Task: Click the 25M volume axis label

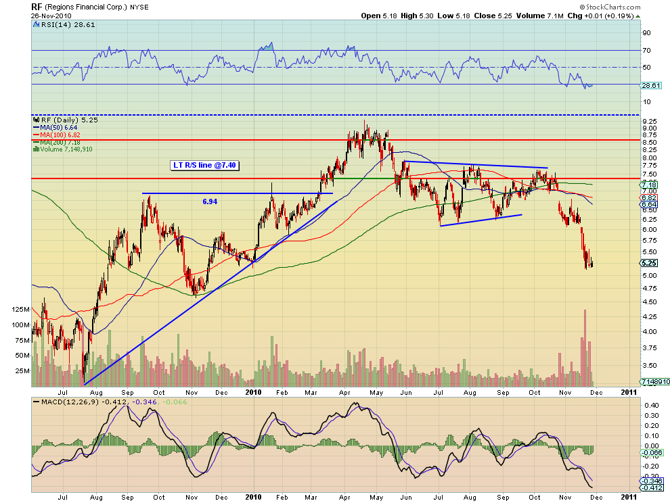Action: (22, 370)
